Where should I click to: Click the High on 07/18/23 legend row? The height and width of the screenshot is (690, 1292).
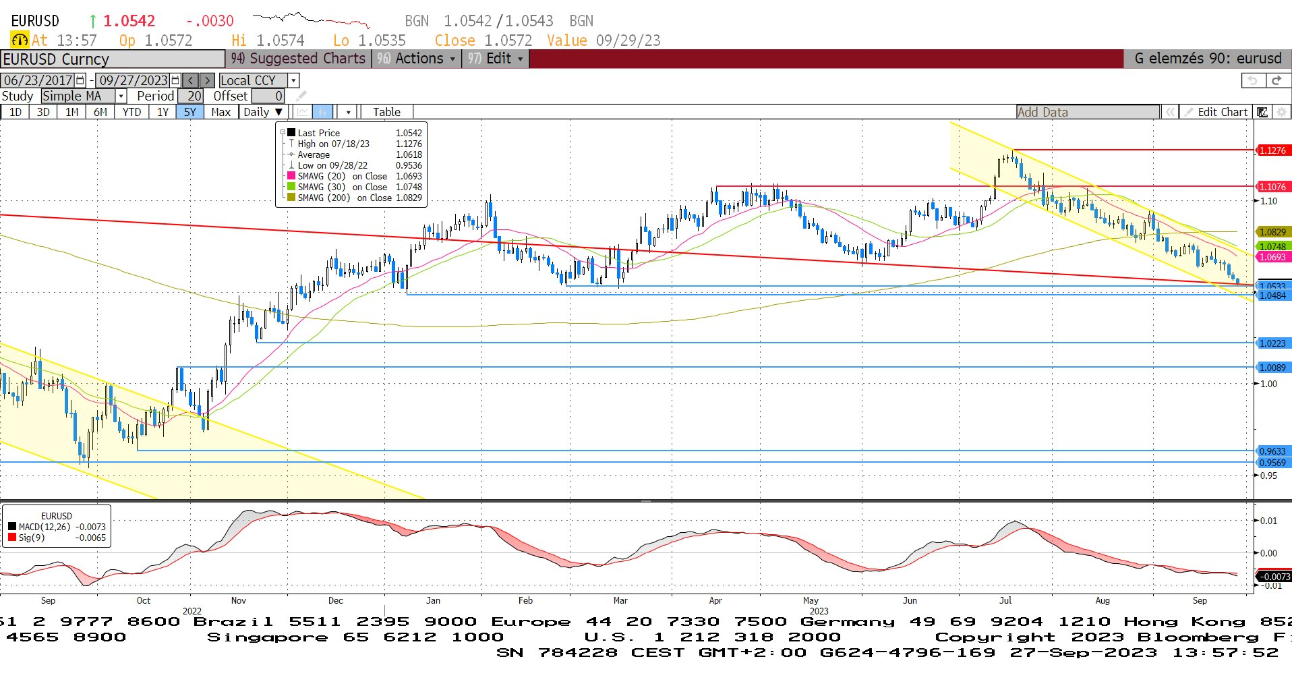tap(355, 144)
